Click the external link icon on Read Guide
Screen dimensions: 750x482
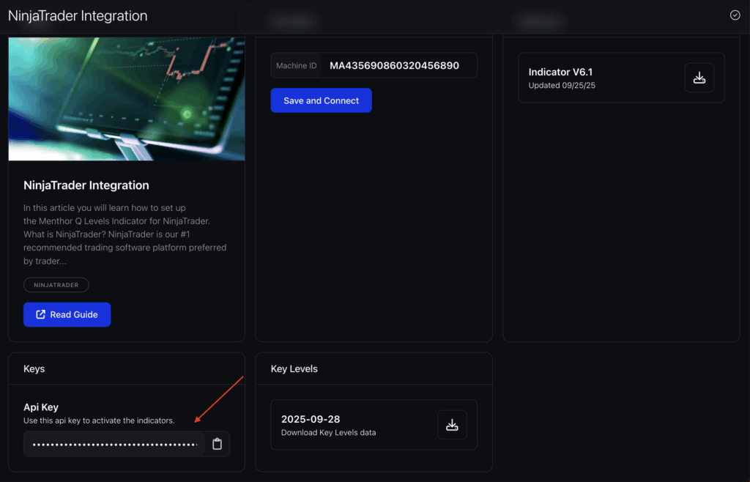coord(41,314)
